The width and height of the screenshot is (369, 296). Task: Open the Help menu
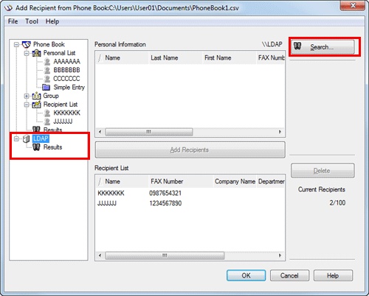click(x=52, y=21)
